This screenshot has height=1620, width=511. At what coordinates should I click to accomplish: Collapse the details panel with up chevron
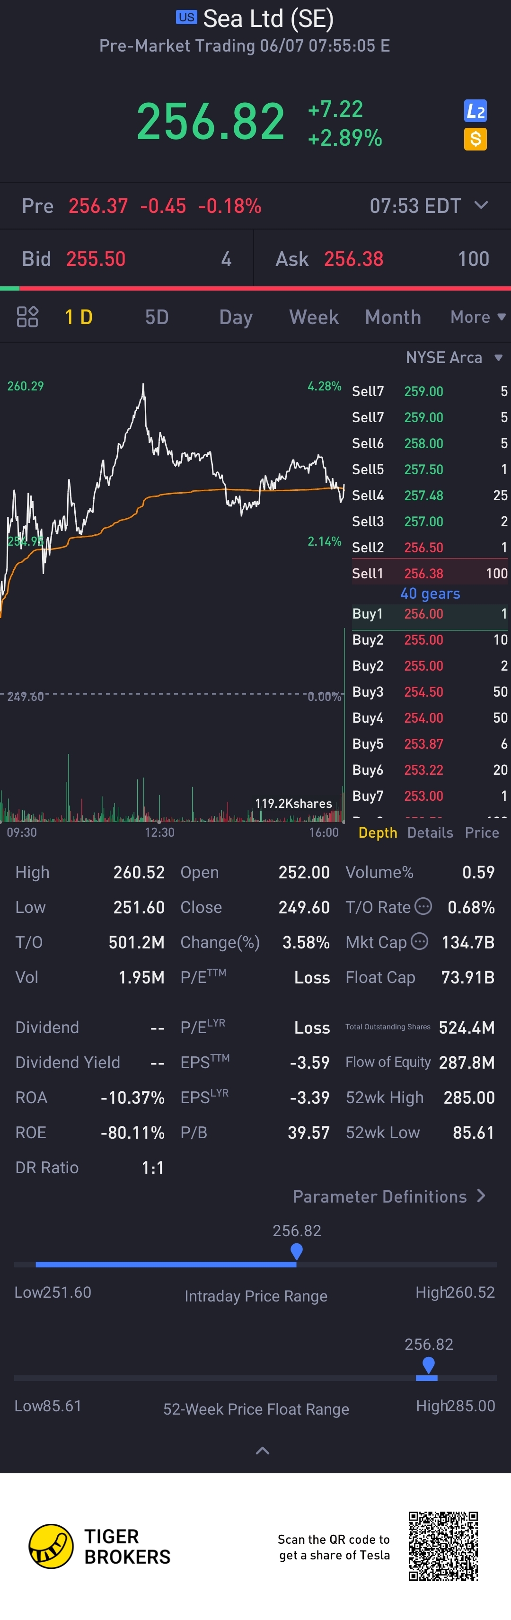pos(263,1451)
